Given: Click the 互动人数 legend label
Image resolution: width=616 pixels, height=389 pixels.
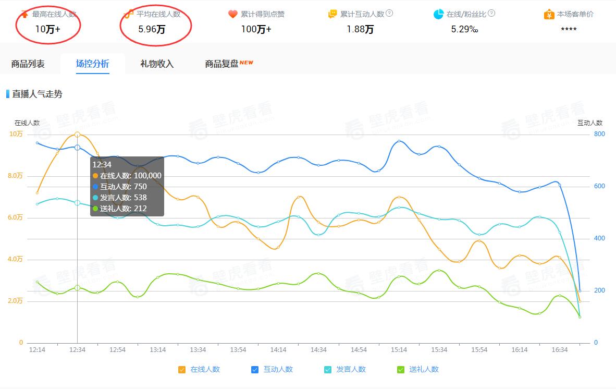Looking at the screenshot, I should point(278,369).
